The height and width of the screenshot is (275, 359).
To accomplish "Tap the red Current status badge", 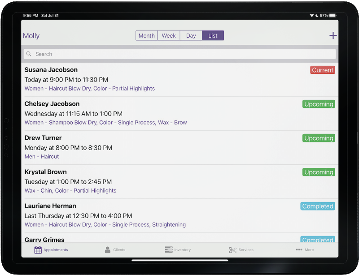I will pos(323,70).
